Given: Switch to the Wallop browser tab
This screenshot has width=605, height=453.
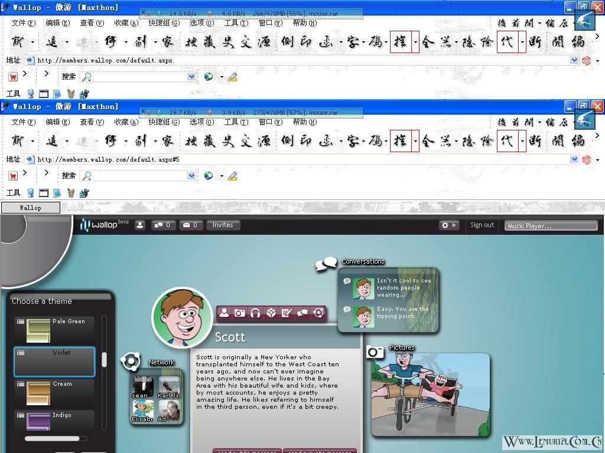Looking at the screenshot, I should [31, 208].
